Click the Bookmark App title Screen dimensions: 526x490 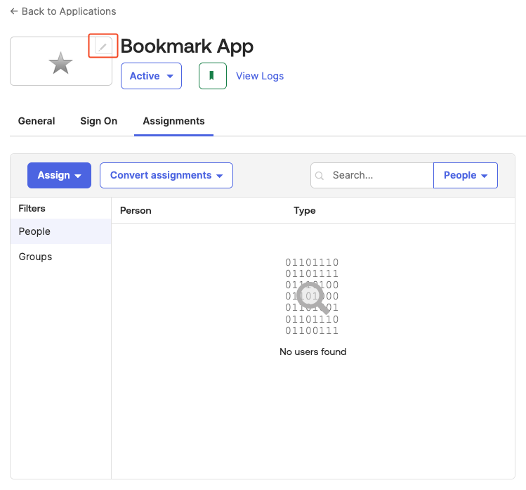click(x=187, y=46)
